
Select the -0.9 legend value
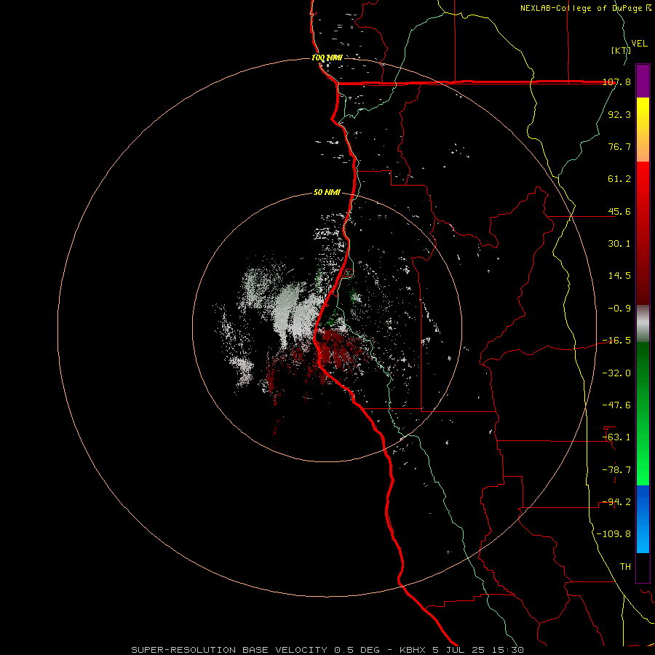coord(619,309)
